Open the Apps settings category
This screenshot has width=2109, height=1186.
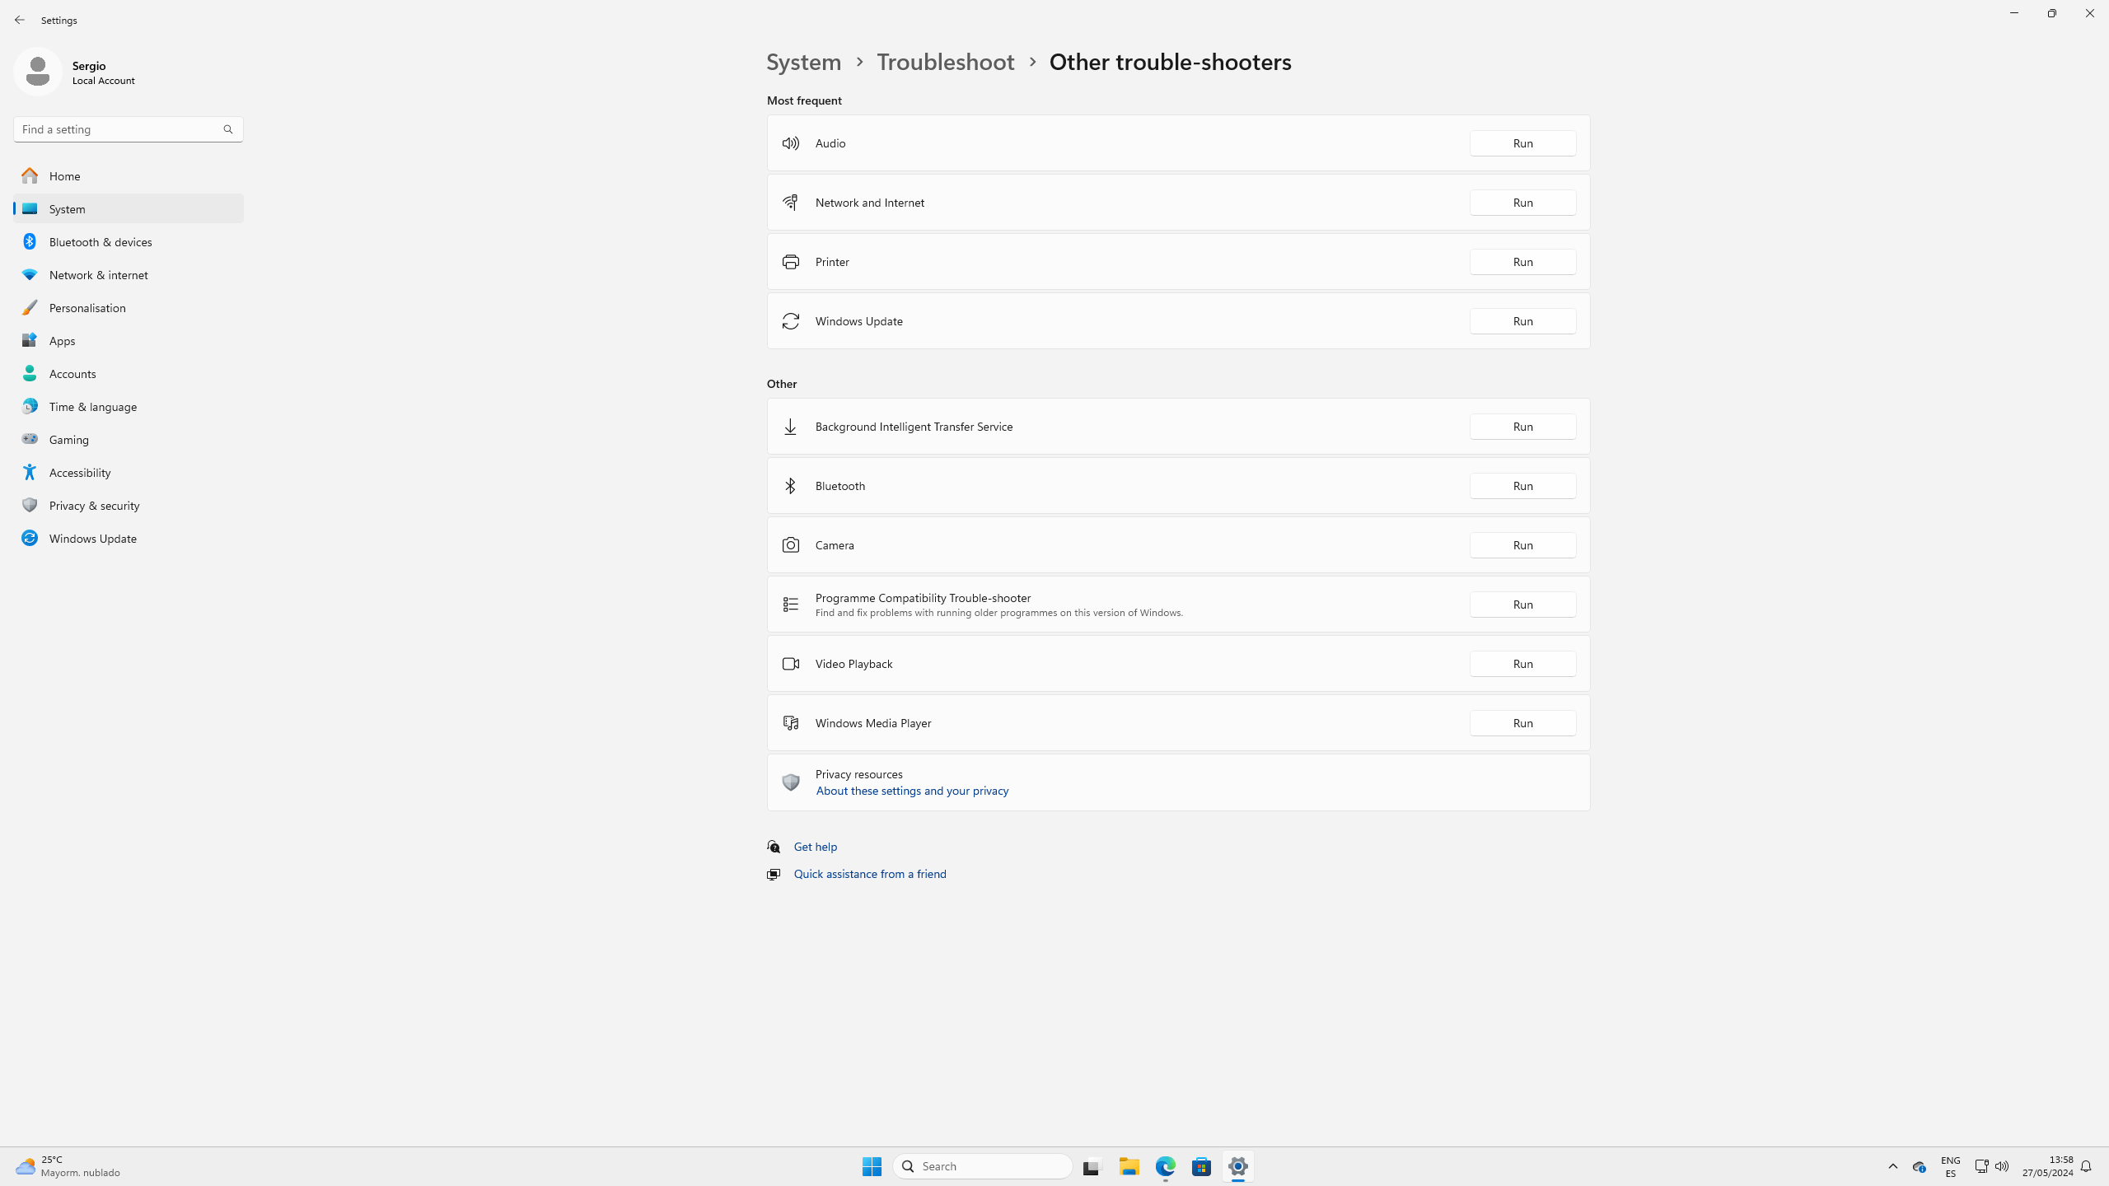point(129,340)
